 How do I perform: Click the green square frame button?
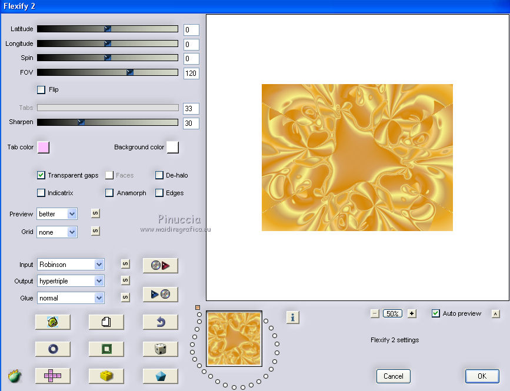click(106, 349)
